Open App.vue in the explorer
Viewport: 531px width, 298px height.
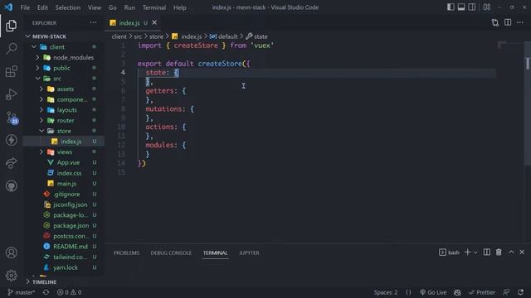coord(68,162)
